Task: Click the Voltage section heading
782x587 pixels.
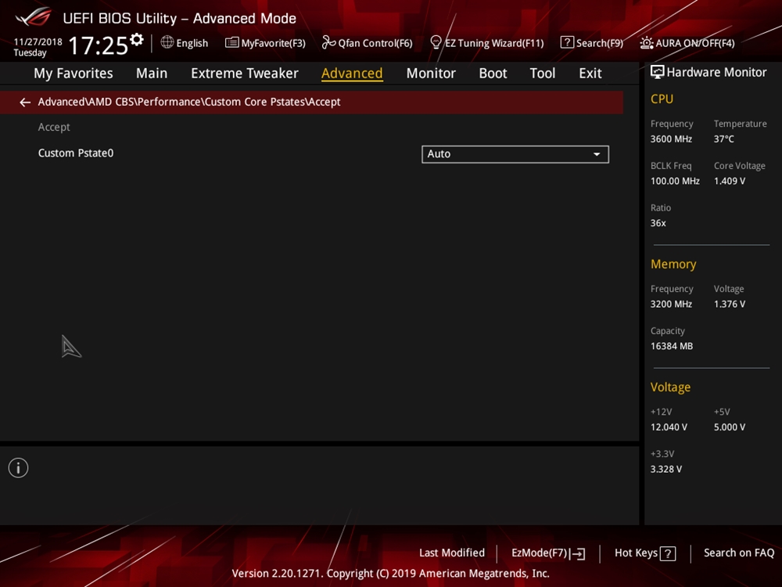Action: click(670, 387)
